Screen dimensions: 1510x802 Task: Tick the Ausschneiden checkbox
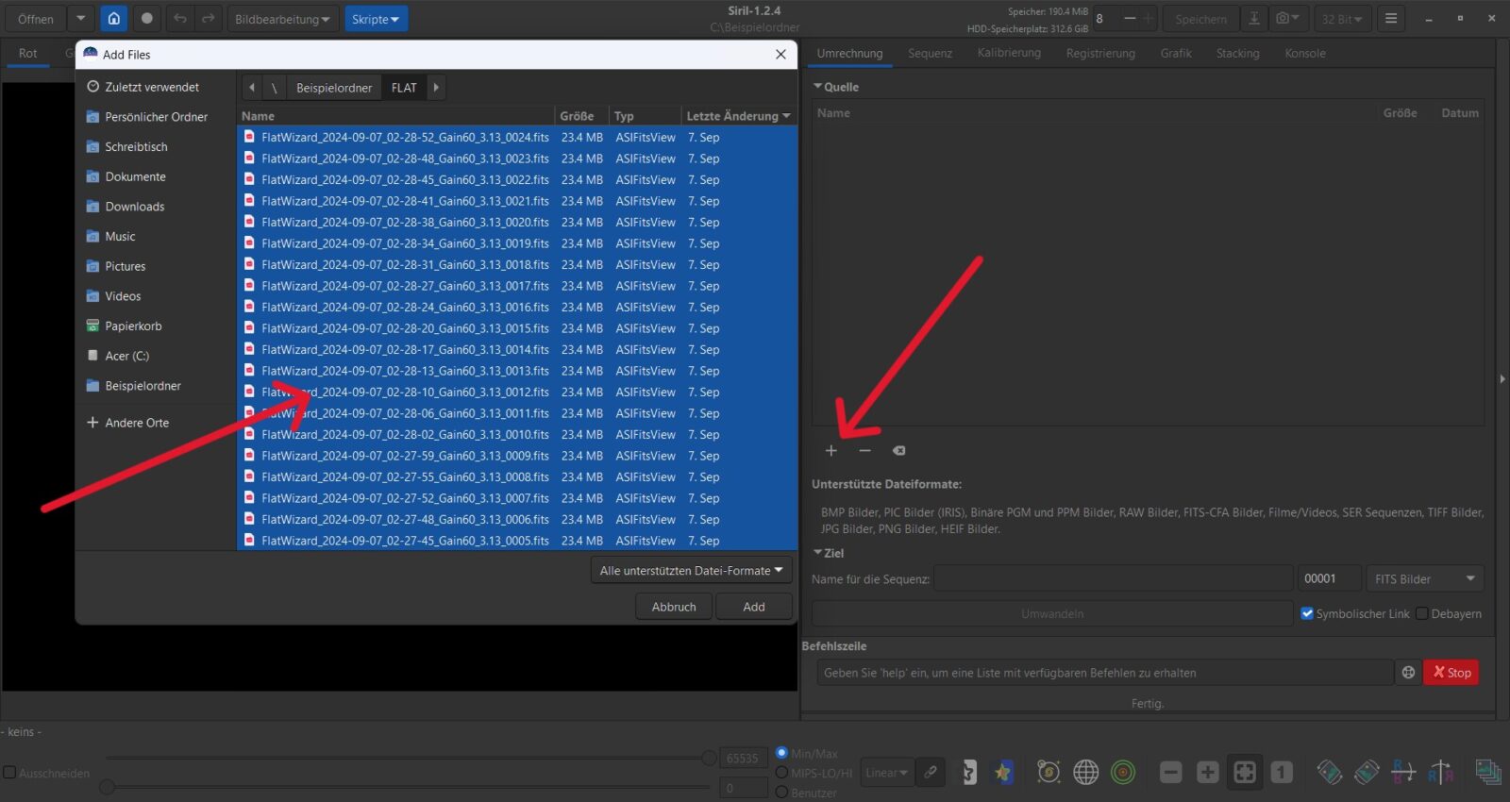pos(9,773)
